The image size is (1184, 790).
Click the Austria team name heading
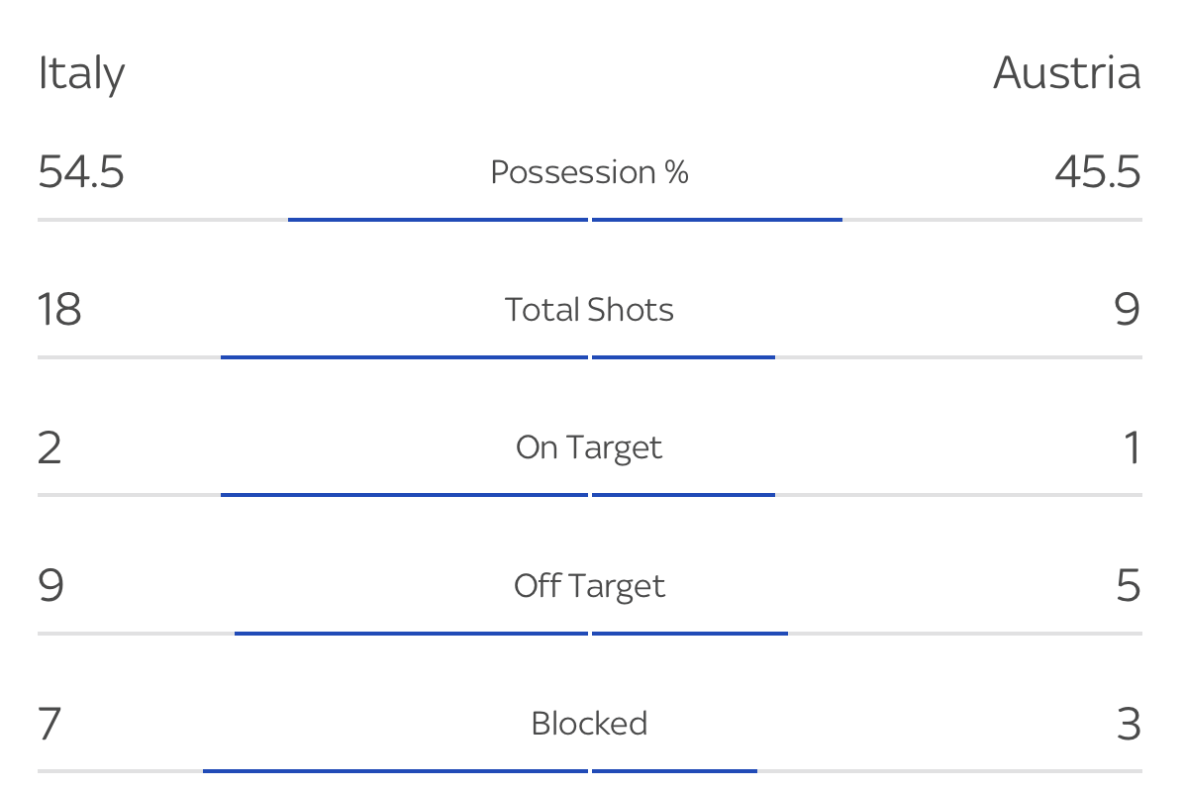click(x=1066, y=74)
